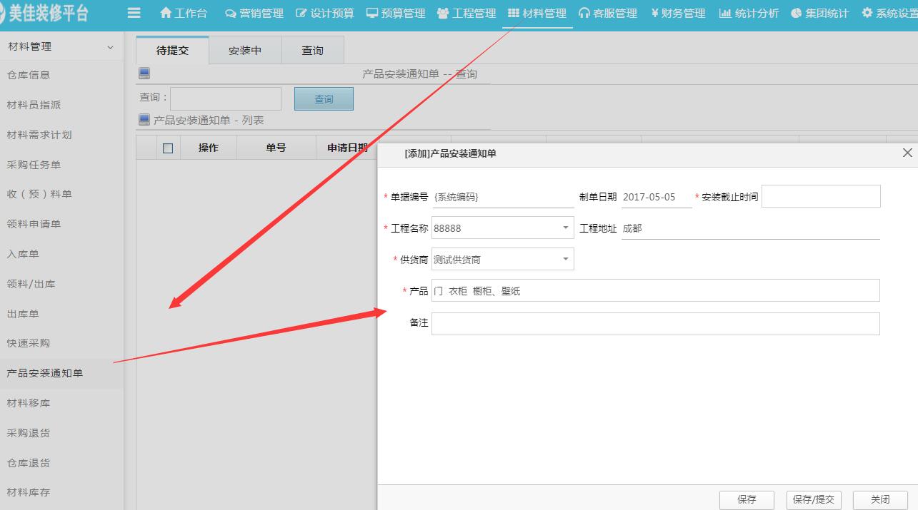
Task: Select 入库单 in the sidebar
Action: 23,254
